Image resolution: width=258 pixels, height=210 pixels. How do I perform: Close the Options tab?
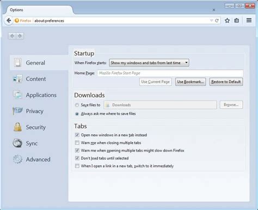click(214, 10)
